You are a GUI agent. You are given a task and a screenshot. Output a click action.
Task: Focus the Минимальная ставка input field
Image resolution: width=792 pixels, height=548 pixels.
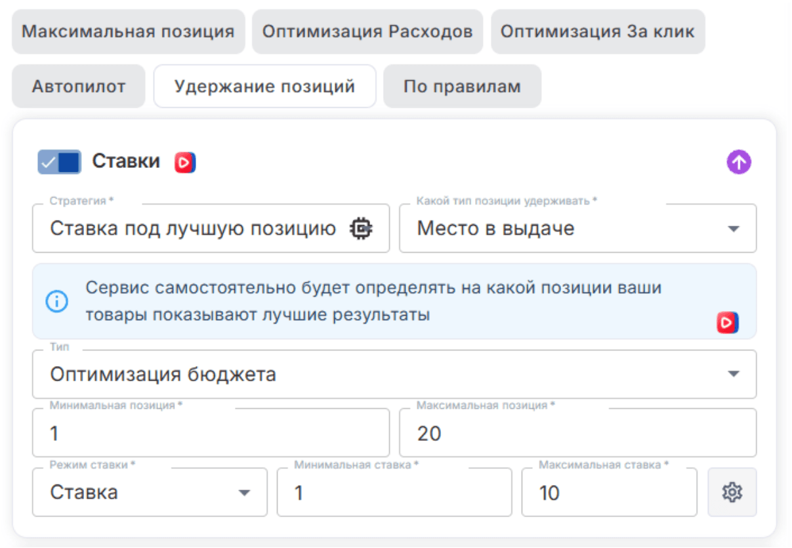(394, 492)
